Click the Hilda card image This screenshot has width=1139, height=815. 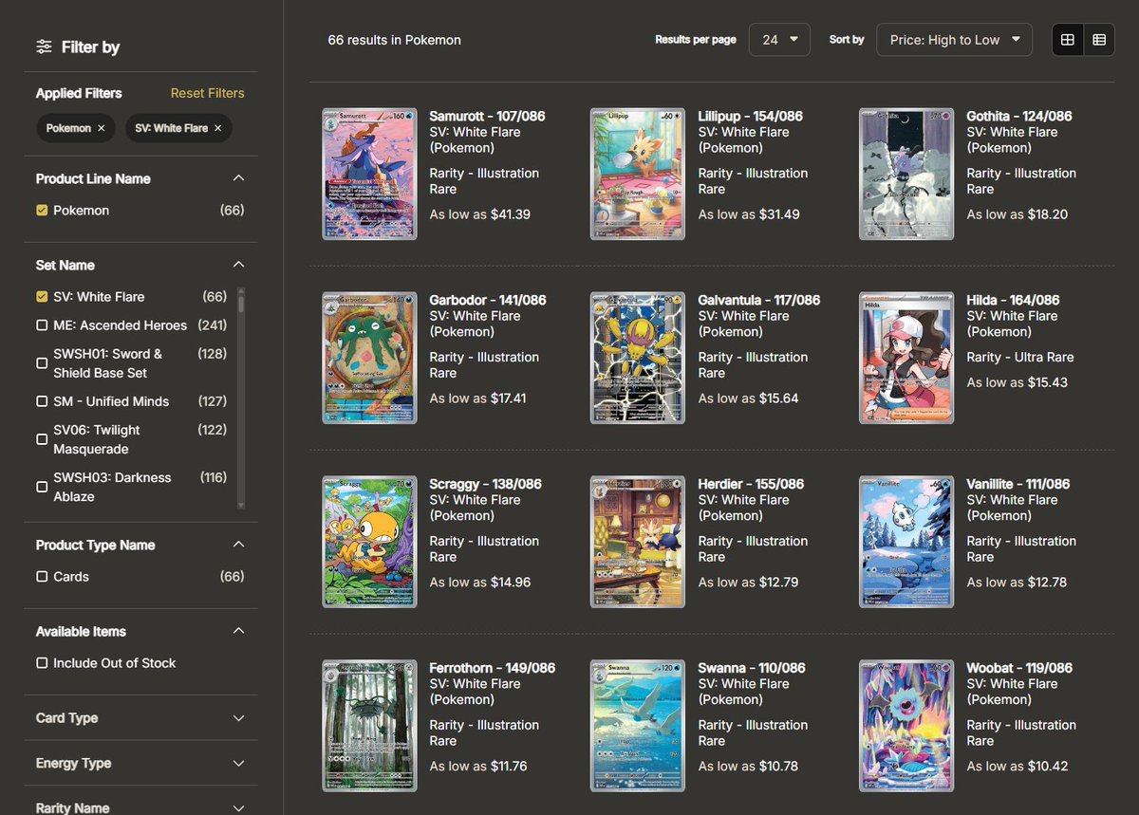pyautogui.click(x=906, y=358)
